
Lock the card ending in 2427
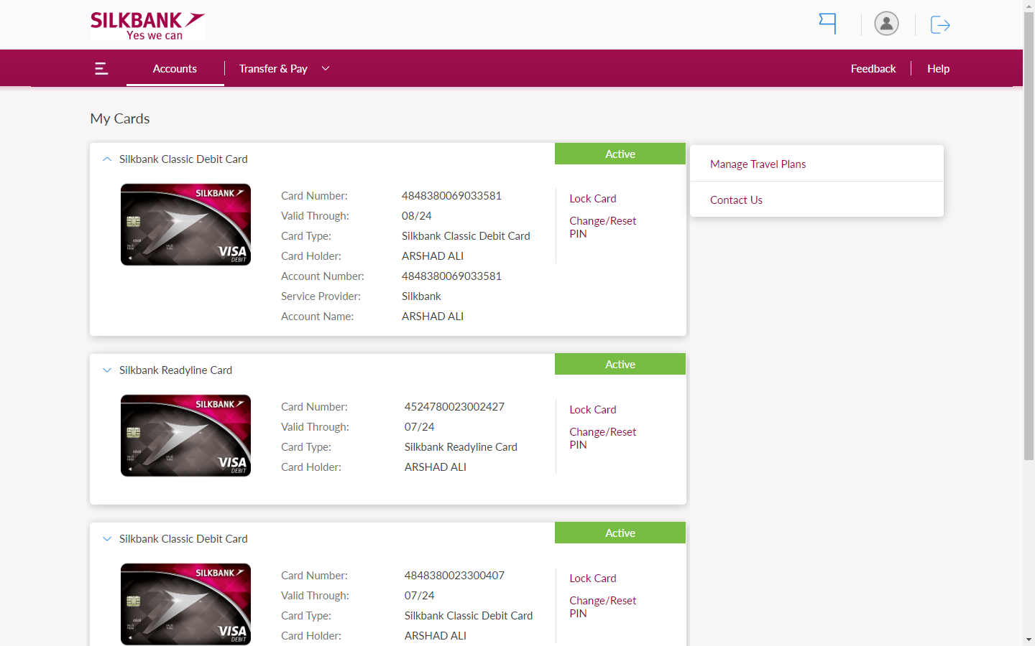pyautogui.click(x=592, y=410)
